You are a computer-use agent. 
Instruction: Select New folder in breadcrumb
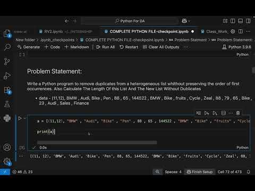pyautogui.click(x=25, y=40)
